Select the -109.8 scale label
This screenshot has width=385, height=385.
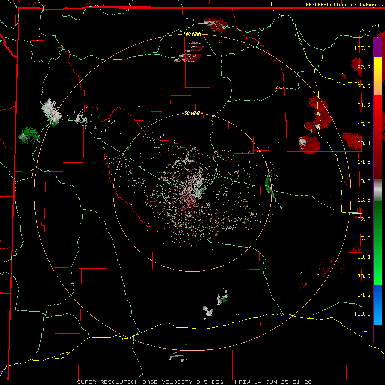361,314
